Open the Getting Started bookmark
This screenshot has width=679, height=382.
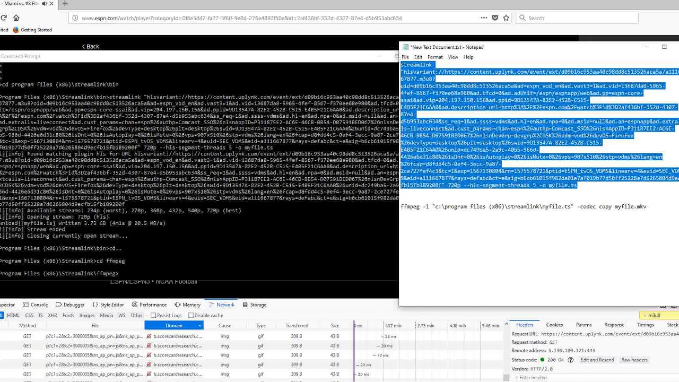[x=32, y=30]
